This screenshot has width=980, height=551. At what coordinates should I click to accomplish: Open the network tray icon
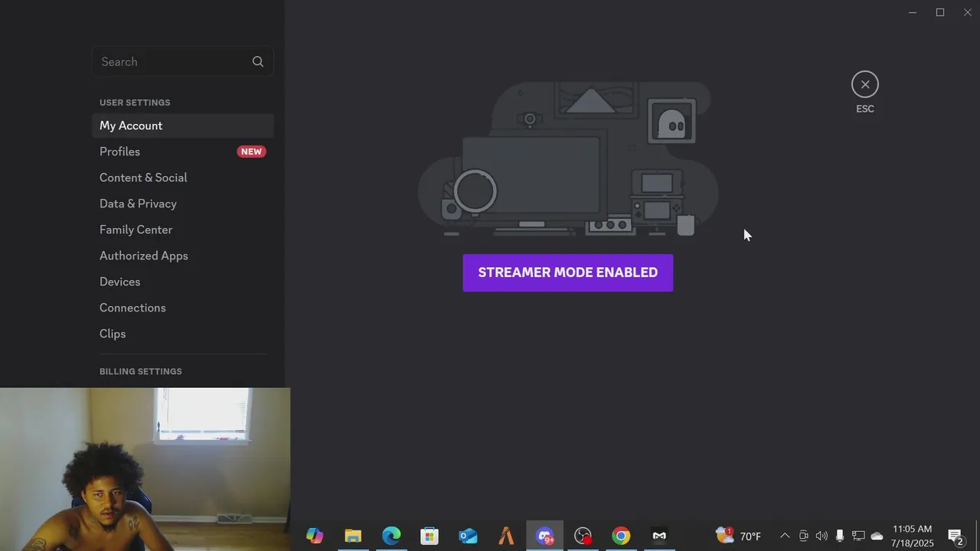(x=858, y=536)
